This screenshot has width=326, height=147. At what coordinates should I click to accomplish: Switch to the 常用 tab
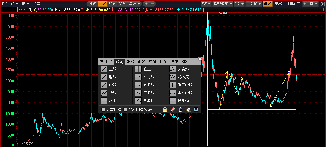click(x=103, y=62)
